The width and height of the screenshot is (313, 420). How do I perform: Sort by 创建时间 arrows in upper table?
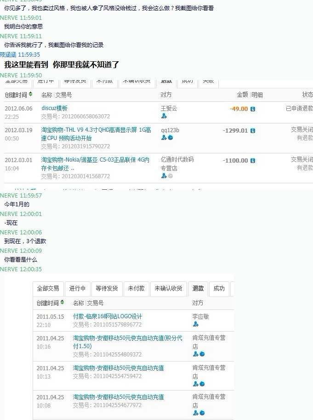point(31,94)
